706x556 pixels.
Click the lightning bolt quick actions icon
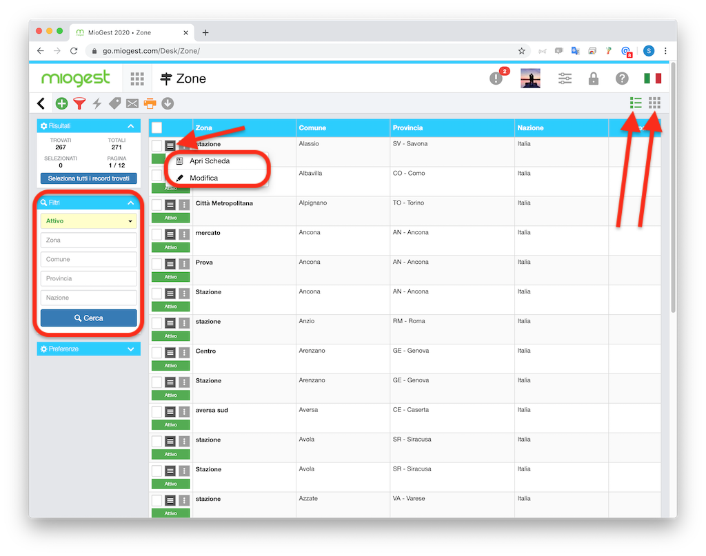(x=97, y=103)
